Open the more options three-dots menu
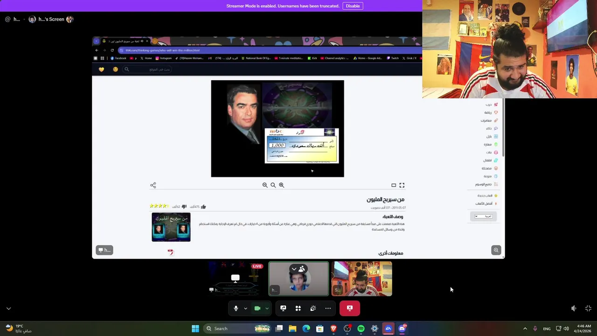The width and height of the screenshot is (597, 336). point(328,308)
